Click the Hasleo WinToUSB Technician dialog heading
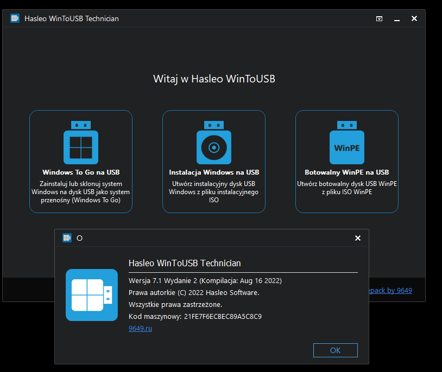 coord(185,263)
